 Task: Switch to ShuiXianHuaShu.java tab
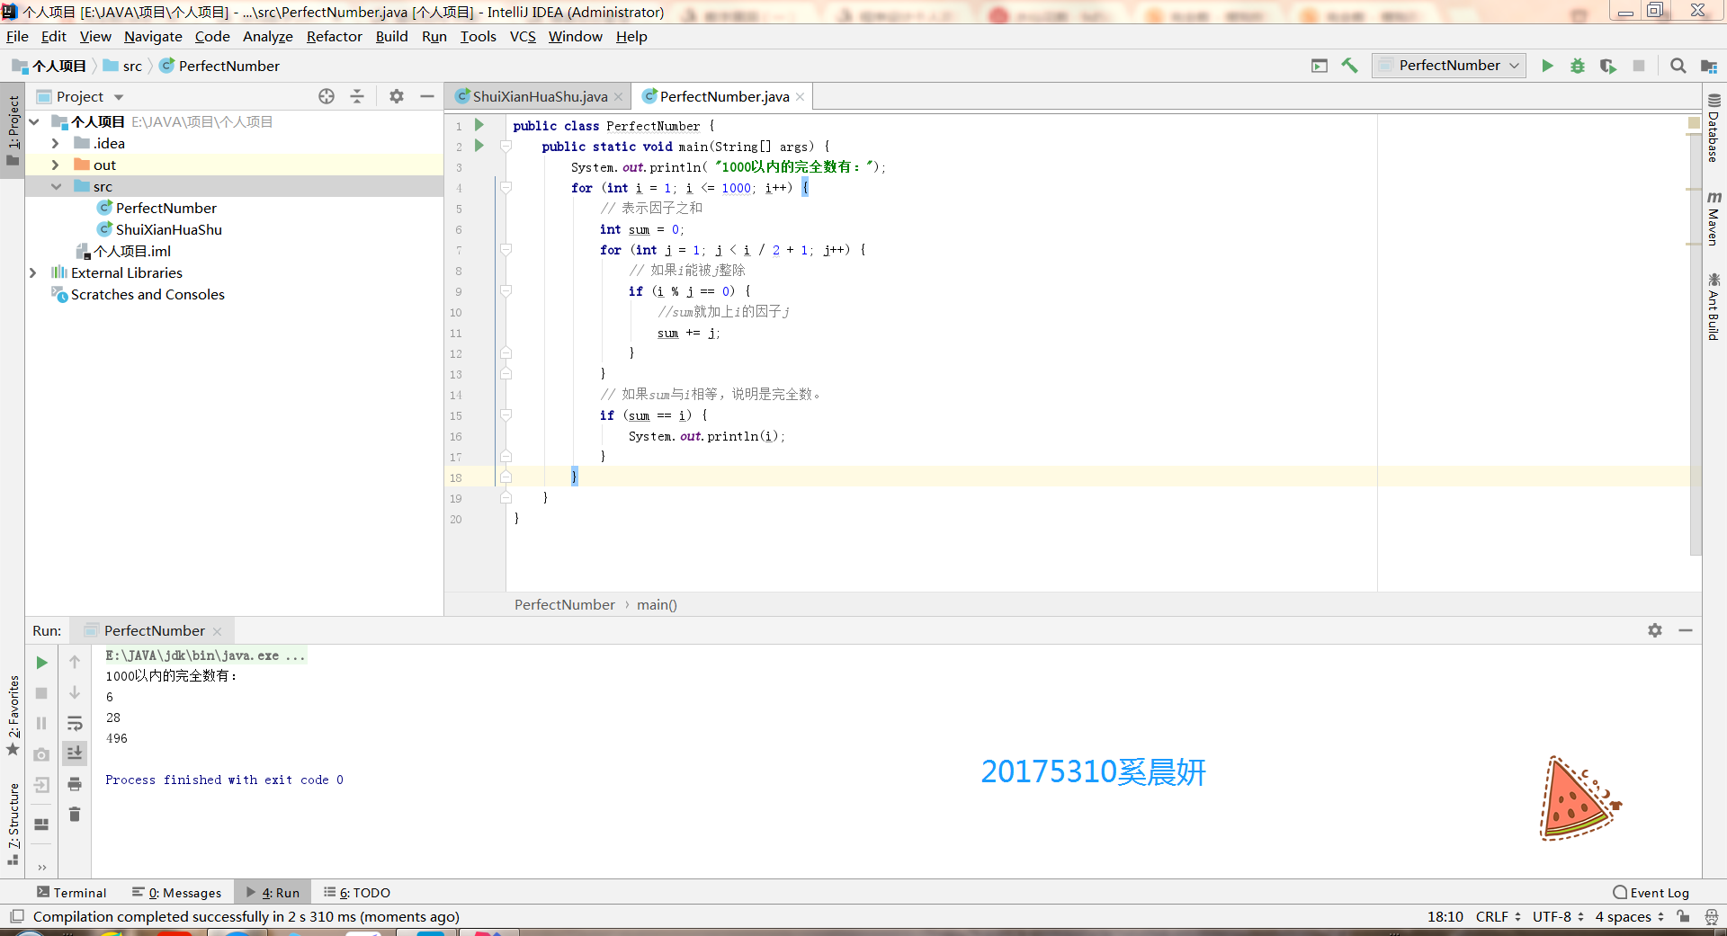[x=540, y=96]
